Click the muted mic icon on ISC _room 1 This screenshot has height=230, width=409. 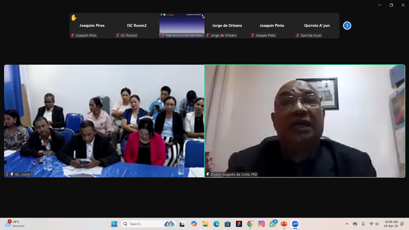(x=7, y=174)
